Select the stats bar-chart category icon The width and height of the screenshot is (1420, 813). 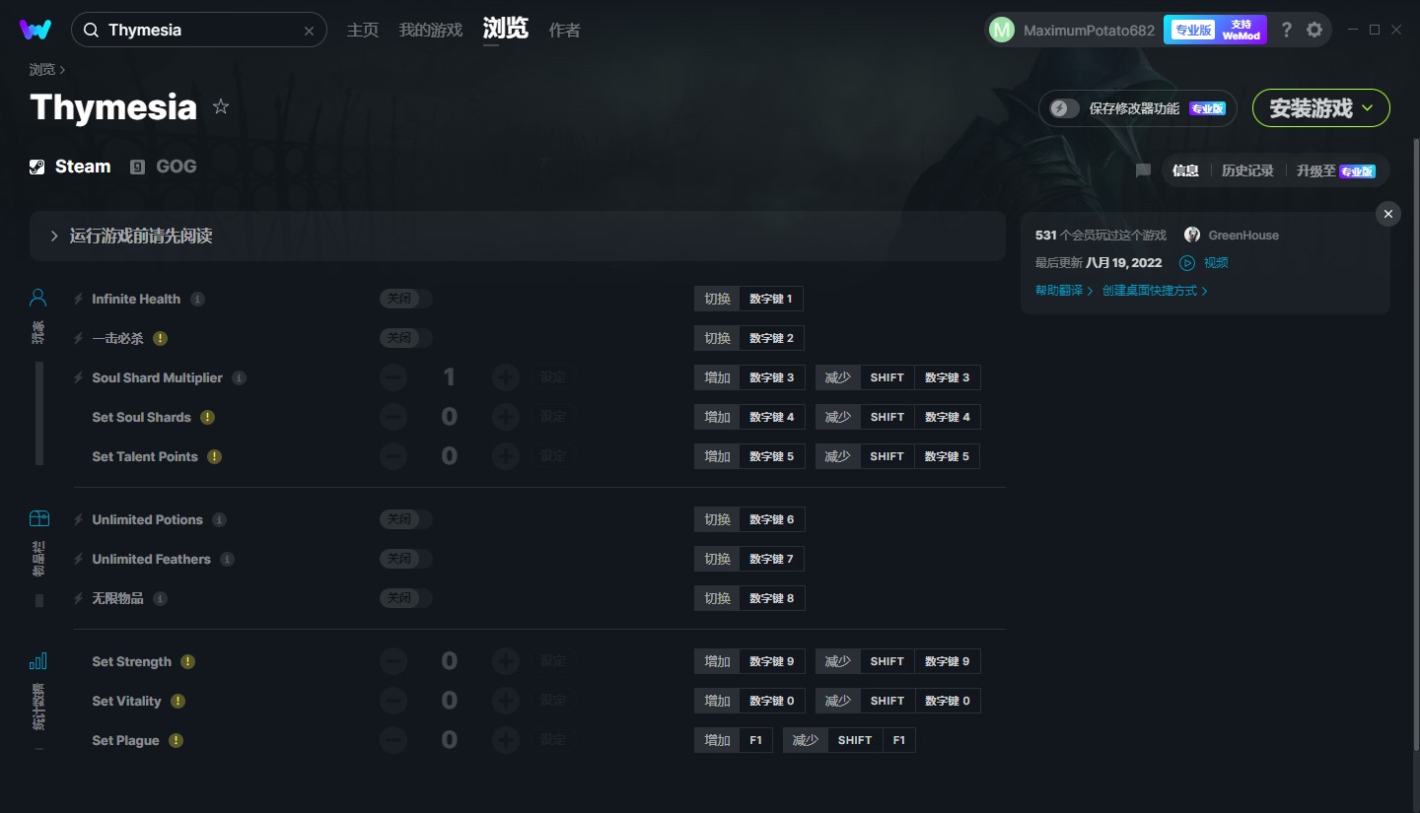point(38,660)
